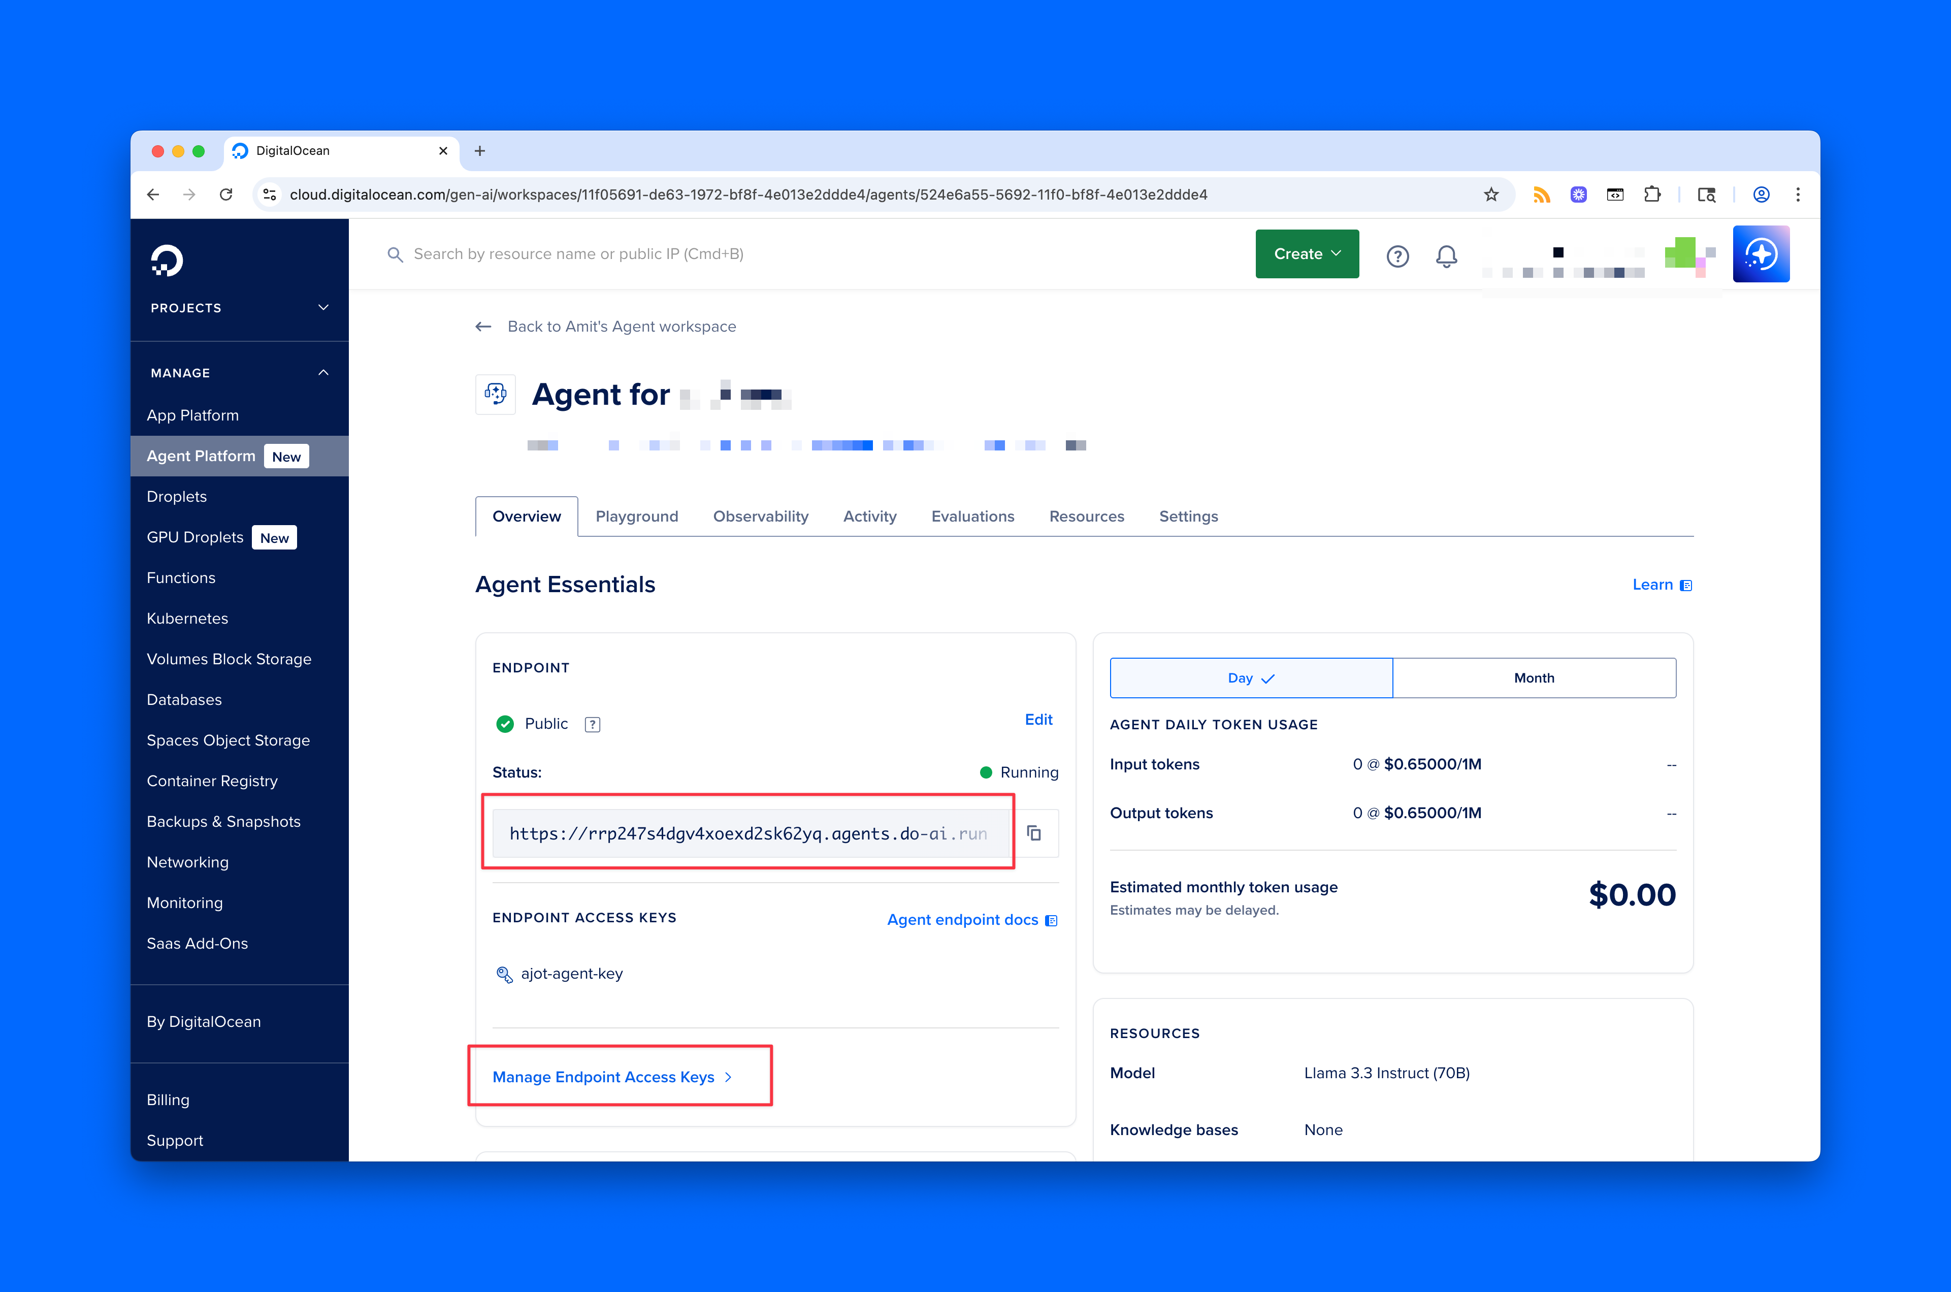
Task: Open the Create dropdown
Action: 1307,254
